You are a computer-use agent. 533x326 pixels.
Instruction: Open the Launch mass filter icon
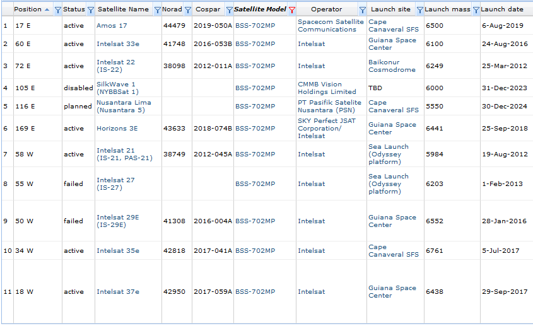(476, 10)
